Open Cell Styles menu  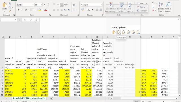130,7
